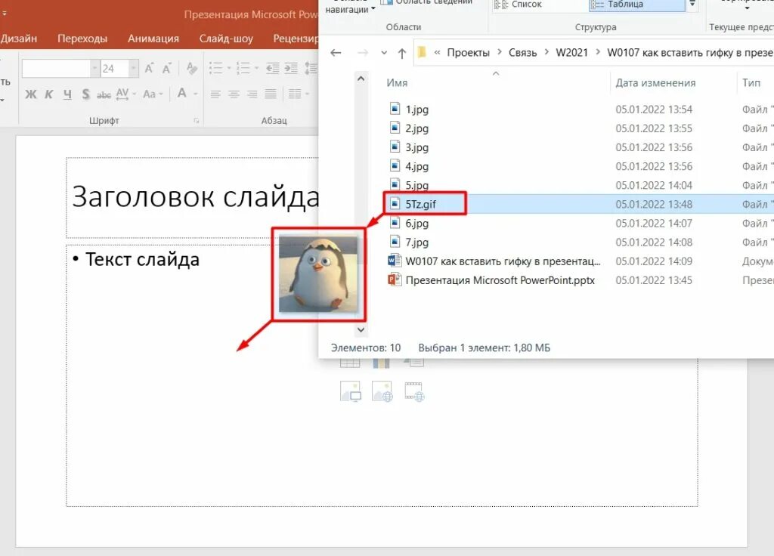Click W2021 in the address bar
774x556 pixels.
point(571,53)
